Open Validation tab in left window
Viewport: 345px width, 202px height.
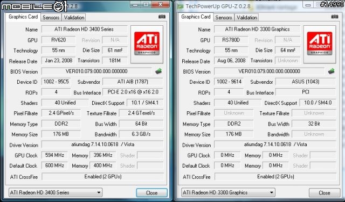[74, 18]
